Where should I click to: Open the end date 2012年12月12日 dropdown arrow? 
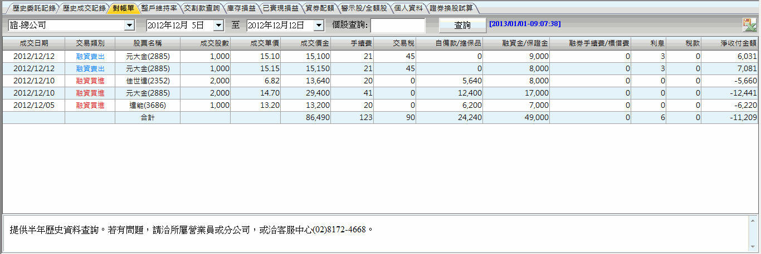point(319,26)
